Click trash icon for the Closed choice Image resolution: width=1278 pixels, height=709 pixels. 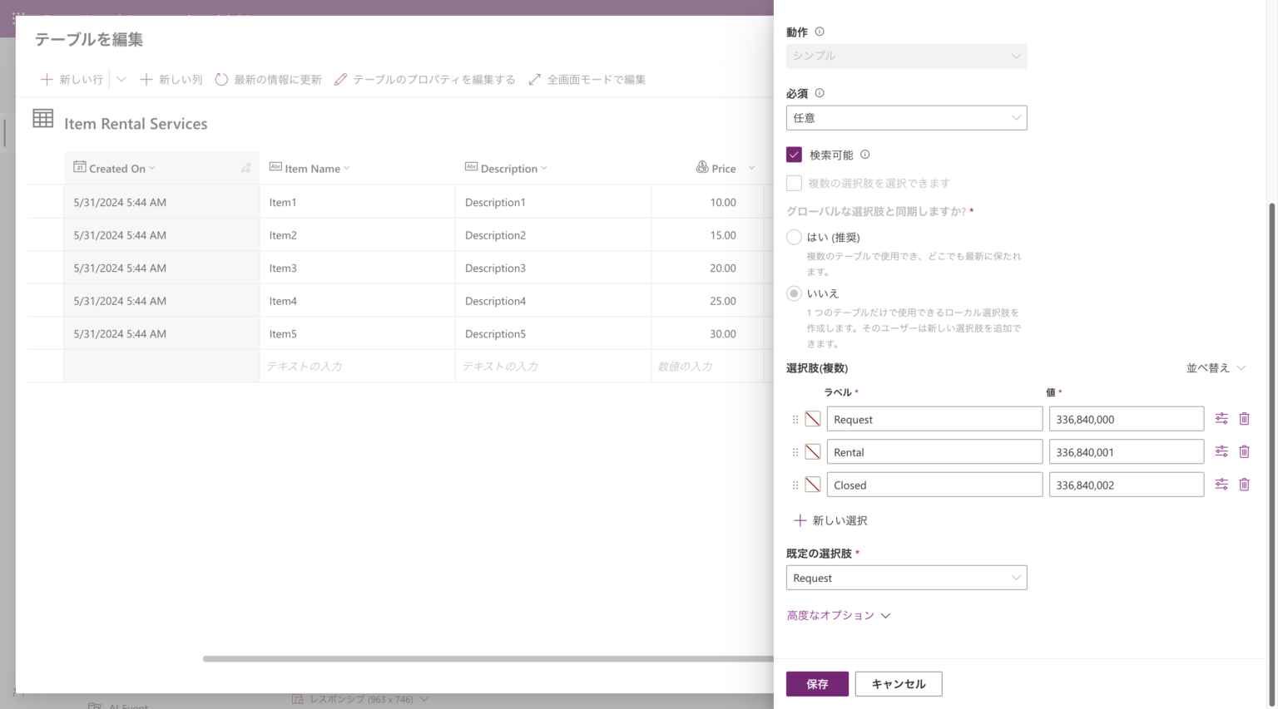click(x=1244, y=485)
